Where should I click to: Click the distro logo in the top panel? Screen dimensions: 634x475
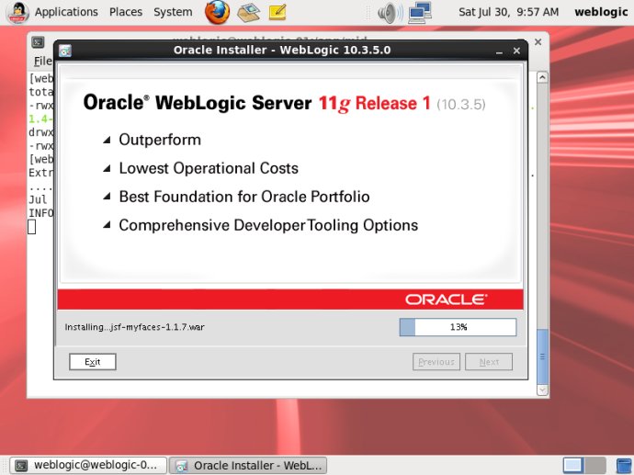pyautogui.click(x=17, y=12)
